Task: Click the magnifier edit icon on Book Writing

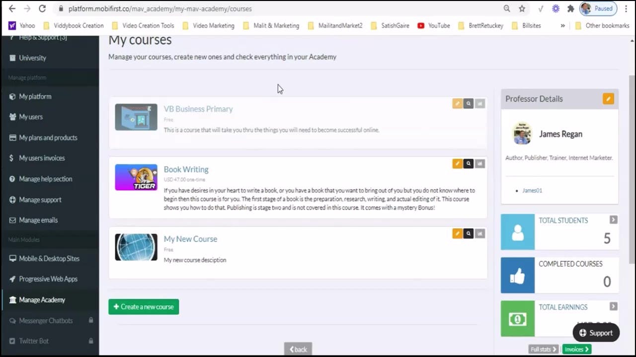Action: point(469,163)
